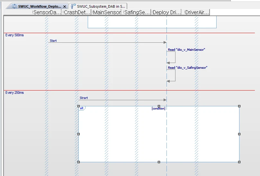Click the arrowhead of the Start message
Screen dimensions: 260x176
point(165,42)
